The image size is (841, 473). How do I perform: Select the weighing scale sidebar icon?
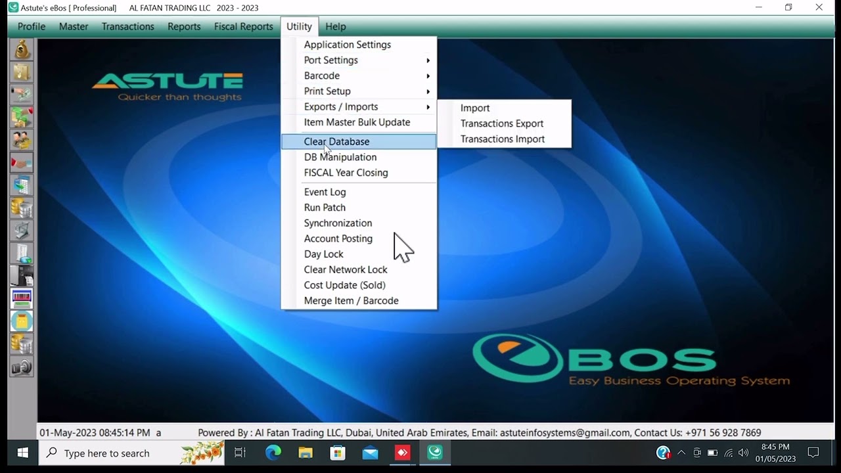(22, 231)
